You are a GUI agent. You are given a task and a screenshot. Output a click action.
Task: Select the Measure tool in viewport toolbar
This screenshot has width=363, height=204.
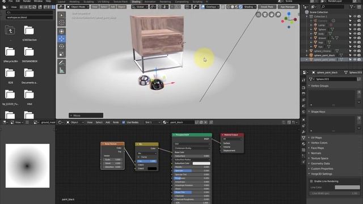(x=62, y=70)
